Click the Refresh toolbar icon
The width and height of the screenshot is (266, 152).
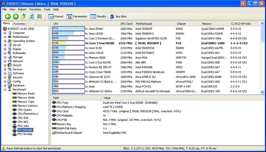pyautogui.click(x=32, y=16)
